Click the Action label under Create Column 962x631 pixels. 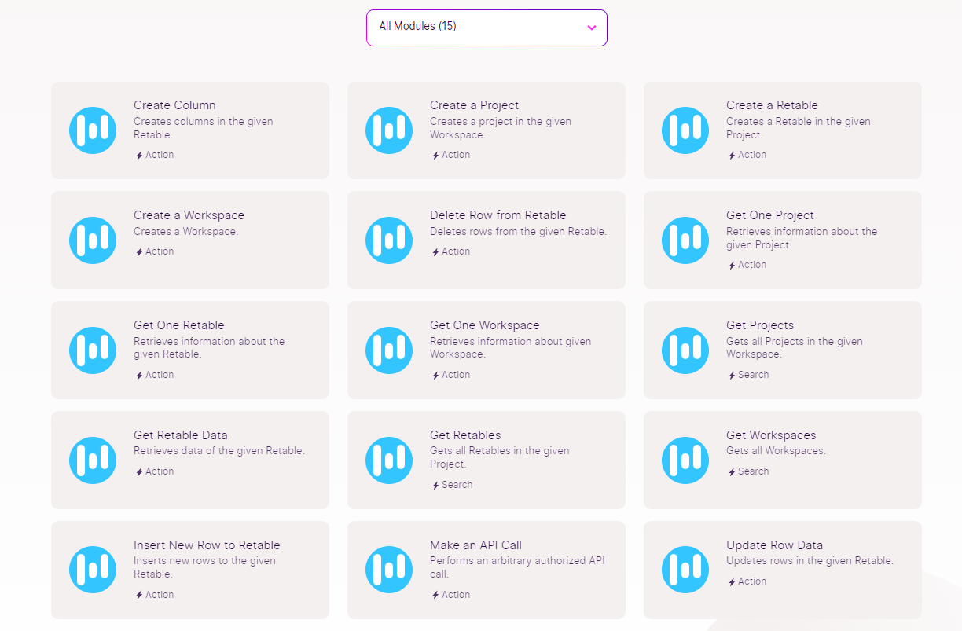pyautogui.click(x=160, y=155)
